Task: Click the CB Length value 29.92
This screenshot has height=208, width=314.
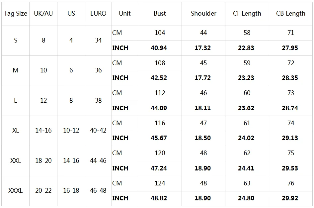Action: (x=290, y=198)
